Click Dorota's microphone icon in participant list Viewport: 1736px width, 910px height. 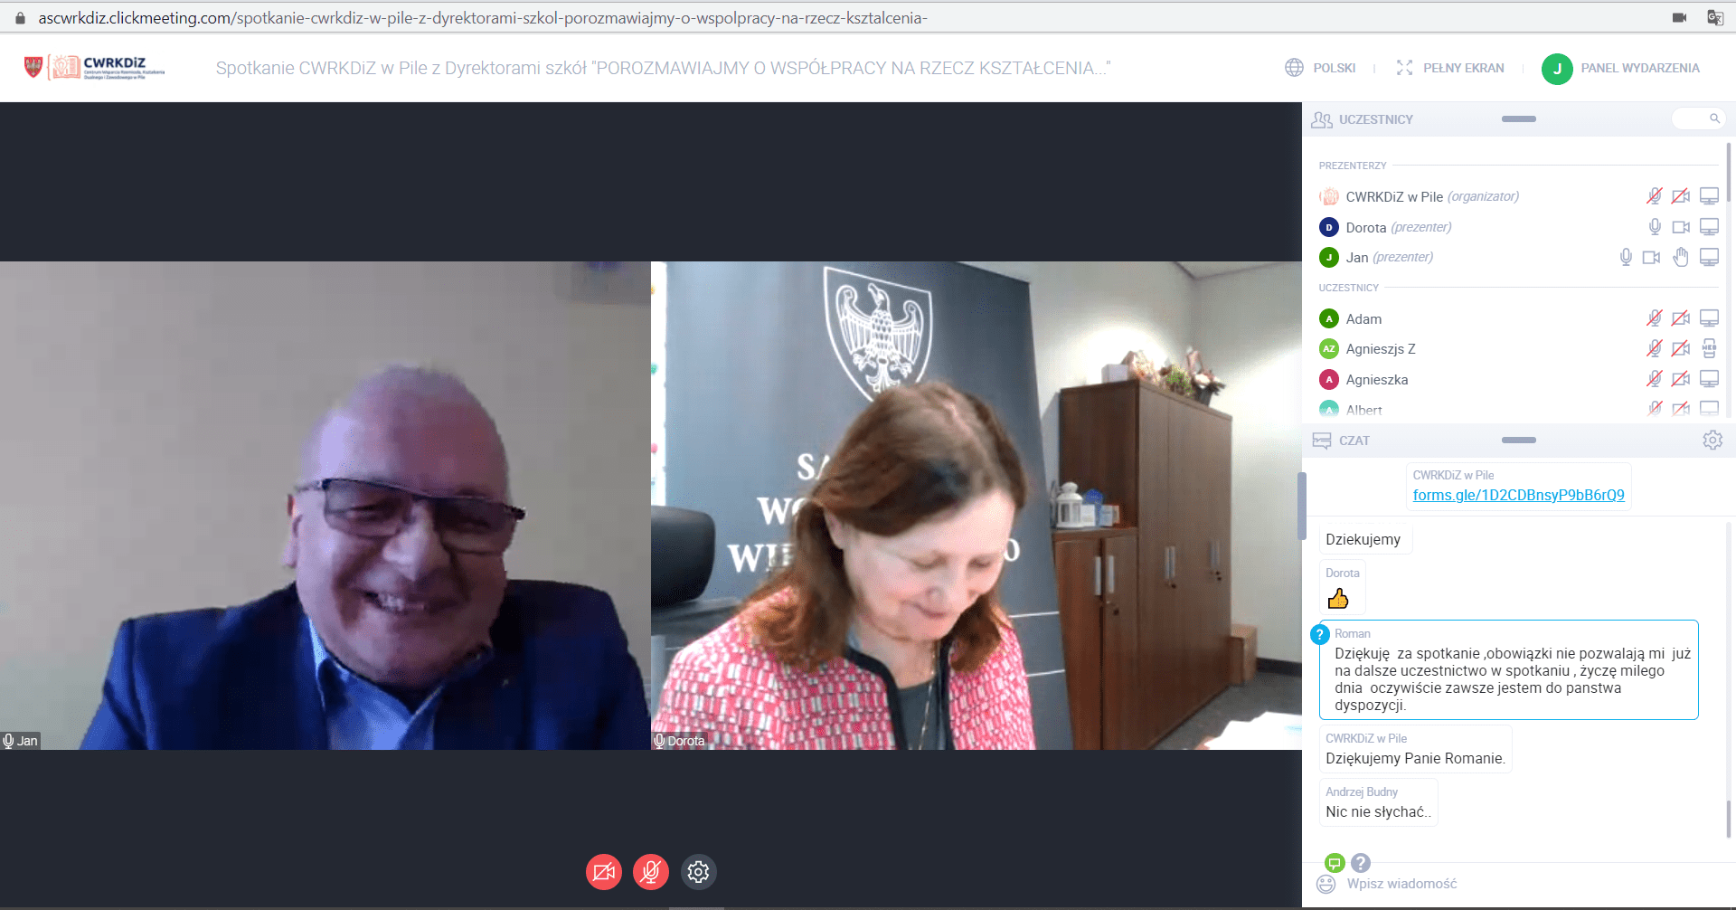click(1655, 227)
